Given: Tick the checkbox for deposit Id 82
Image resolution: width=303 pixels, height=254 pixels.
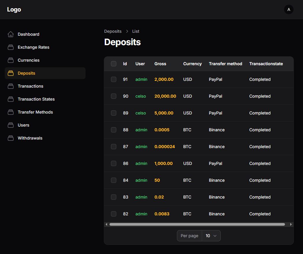Looking at the screenshot, I should coord(114,214).
